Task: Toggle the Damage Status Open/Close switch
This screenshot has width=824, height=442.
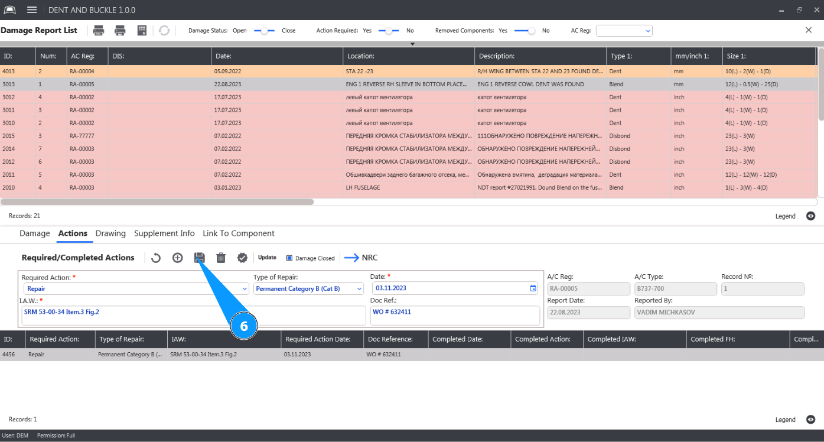Action: [x=264, y=31]
